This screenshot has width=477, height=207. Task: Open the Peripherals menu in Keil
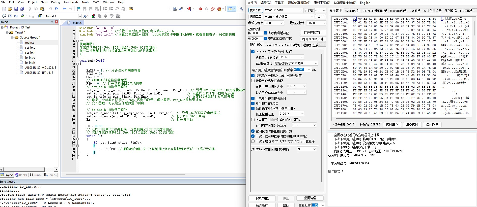pyautogui.click(x=71, y=2)
